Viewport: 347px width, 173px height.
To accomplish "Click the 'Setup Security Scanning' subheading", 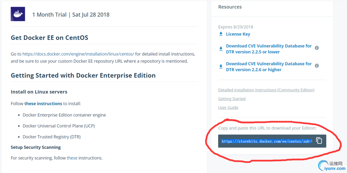I will [36, 147].
